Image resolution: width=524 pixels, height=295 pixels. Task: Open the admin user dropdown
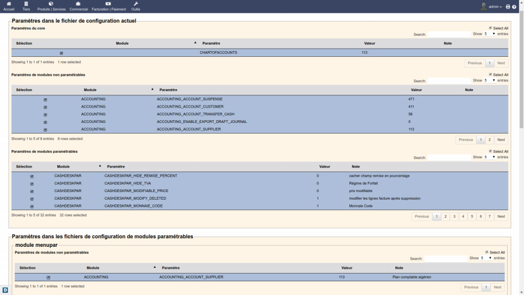[x=491, y=7]
